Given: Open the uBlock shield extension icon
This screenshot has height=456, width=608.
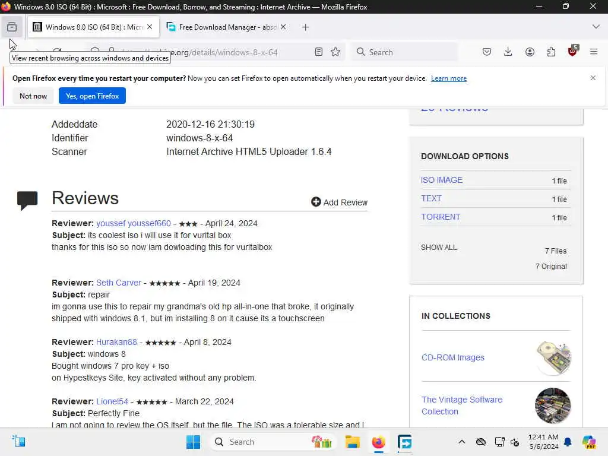Looking at the screenshot, I should click(x=573, y=51).
